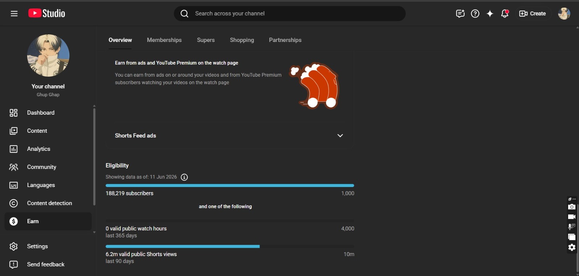This screenshot has width=579, height=276.
Task: Open the account avatar menu
Action: coord(564,14)
